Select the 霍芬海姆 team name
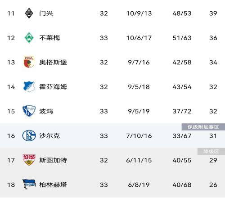The image size is (225, 198). [53, 87]
